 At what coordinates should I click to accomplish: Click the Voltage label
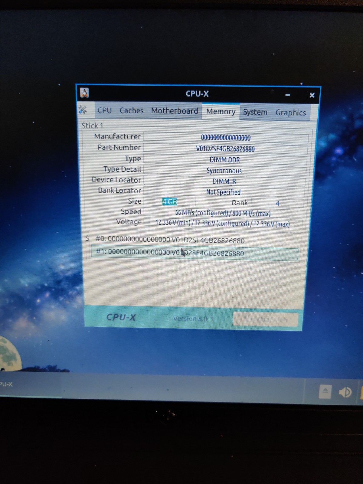coord(129,222)
